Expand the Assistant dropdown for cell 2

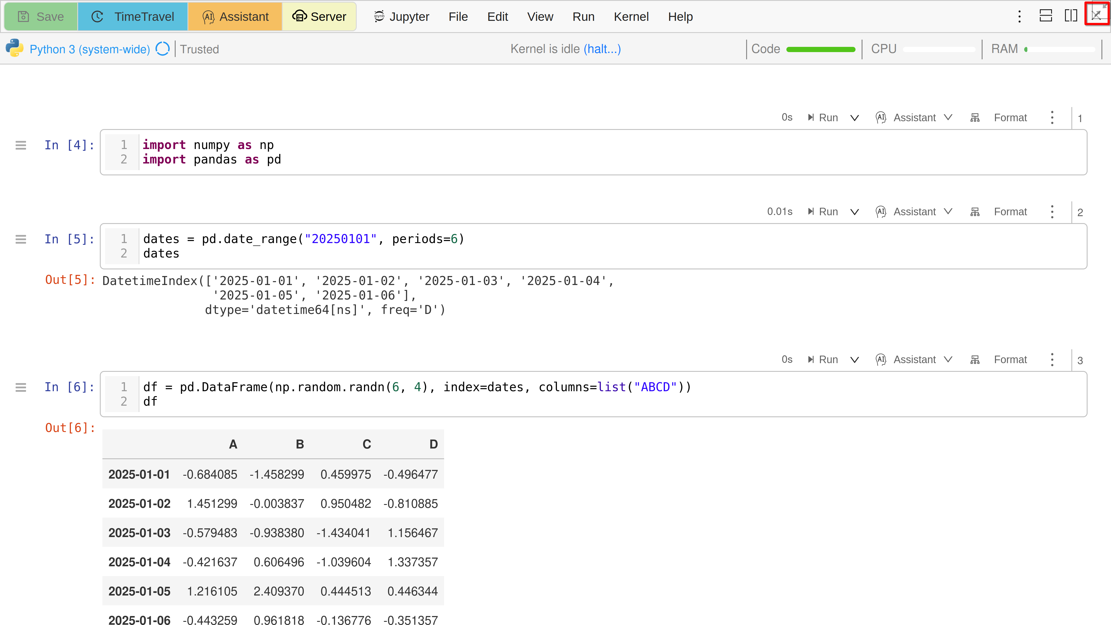pos(948,212)
